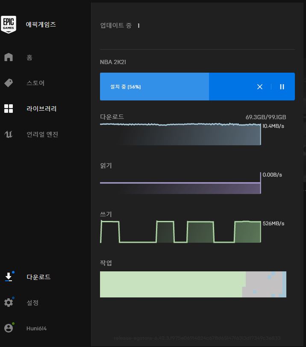Open the 스토어 menu item
Image resolution: width=306 pixels, height=347 pixels.
coord(35,83)
